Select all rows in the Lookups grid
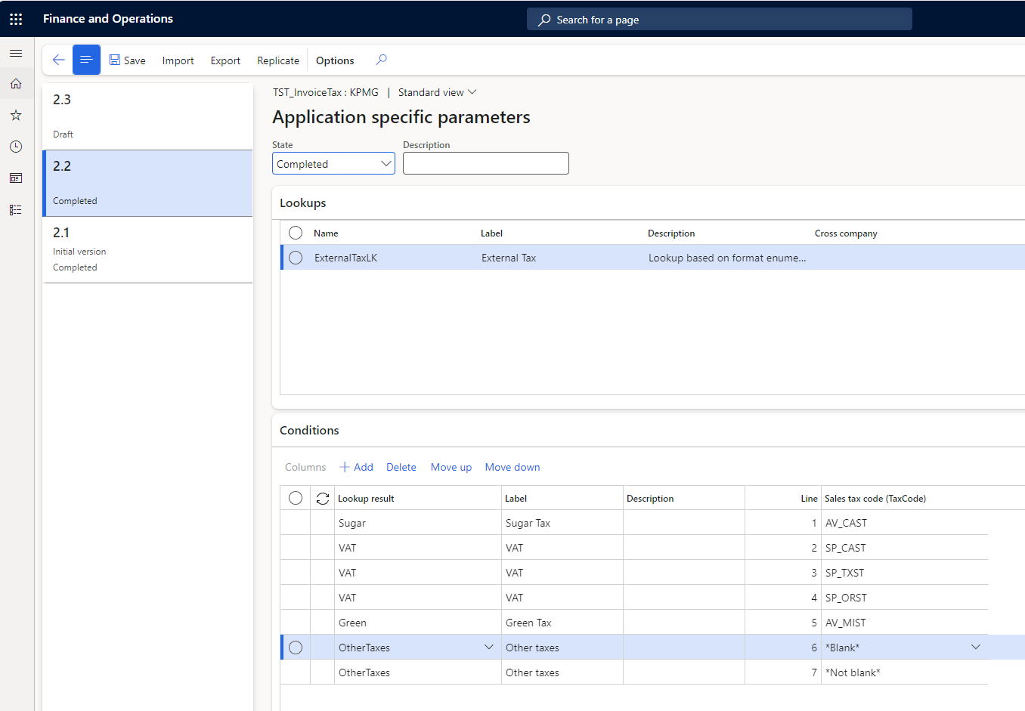Image resolution: width=1025 pixels, height=711 pixels. tap(296, 233)
